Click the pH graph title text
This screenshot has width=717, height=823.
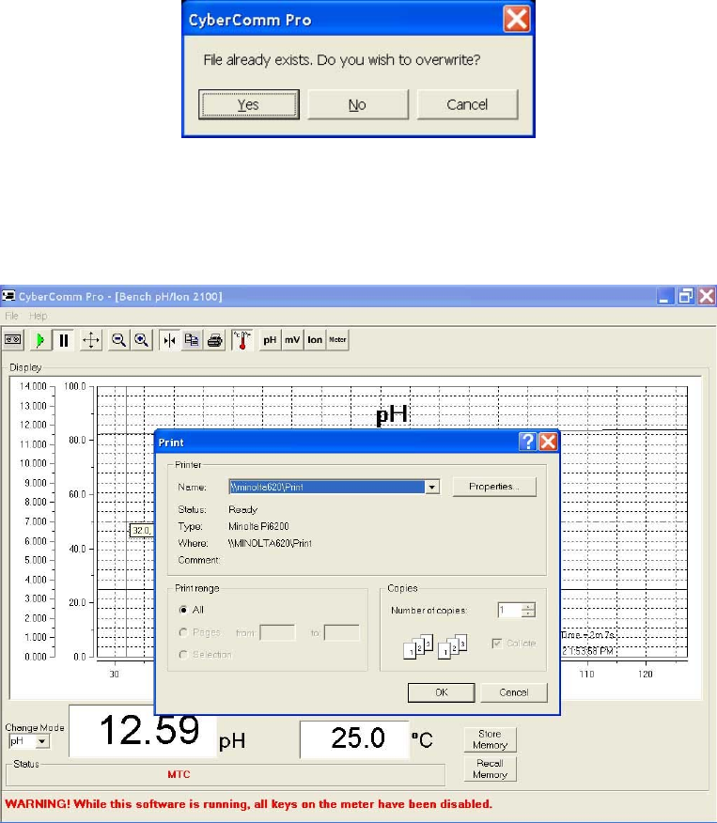(392, 414)
